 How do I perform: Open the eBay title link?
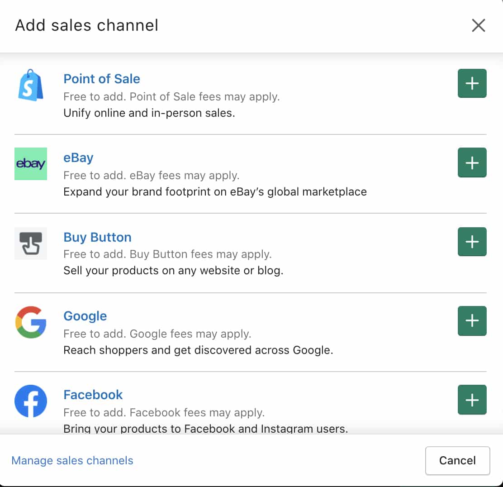click(x=78, y=158)
